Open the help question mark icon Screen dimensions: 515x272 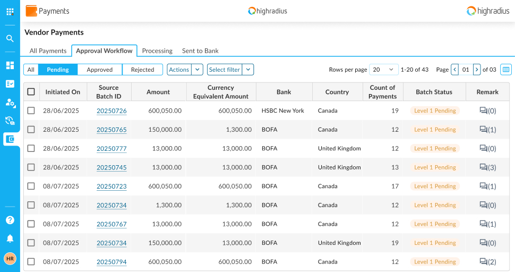pyautogui.click(x=10, y=220)
